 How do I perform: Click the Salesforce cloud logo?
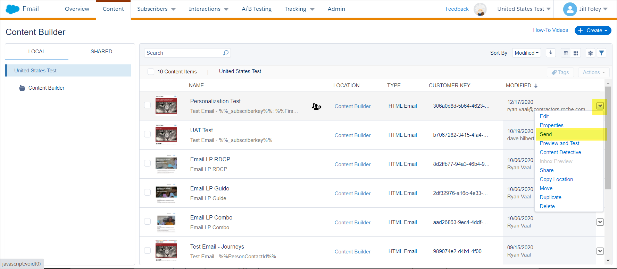tap(12, 9)
